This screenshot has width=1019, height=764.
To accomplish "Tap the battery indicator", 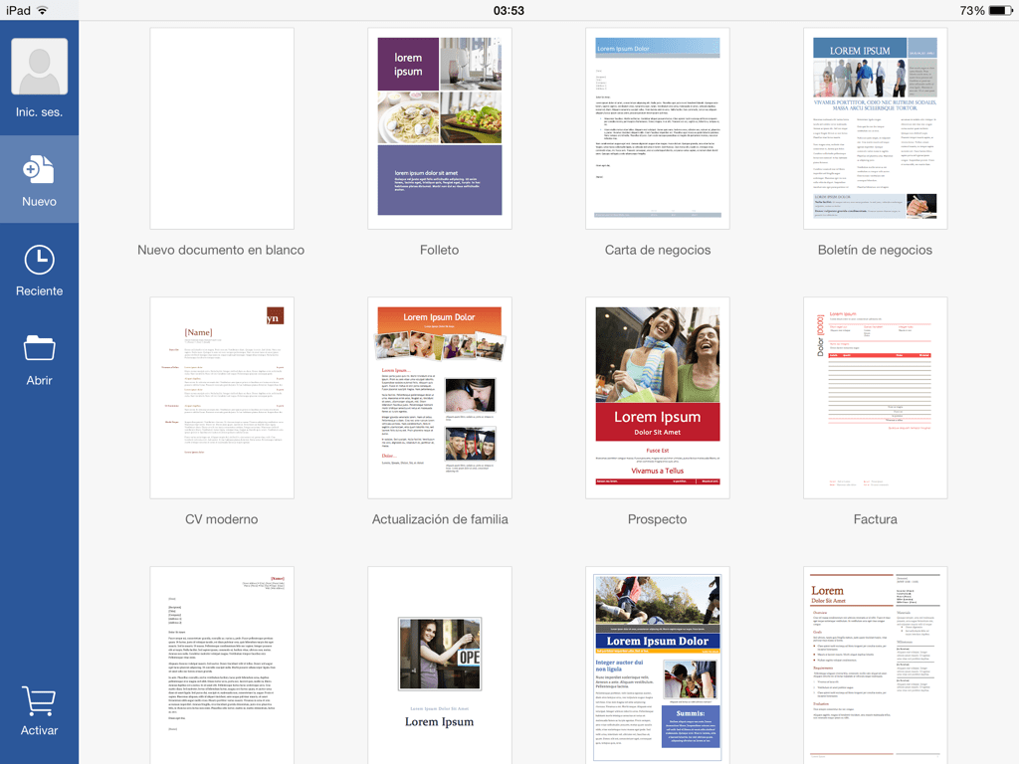I will click(999, 9).
